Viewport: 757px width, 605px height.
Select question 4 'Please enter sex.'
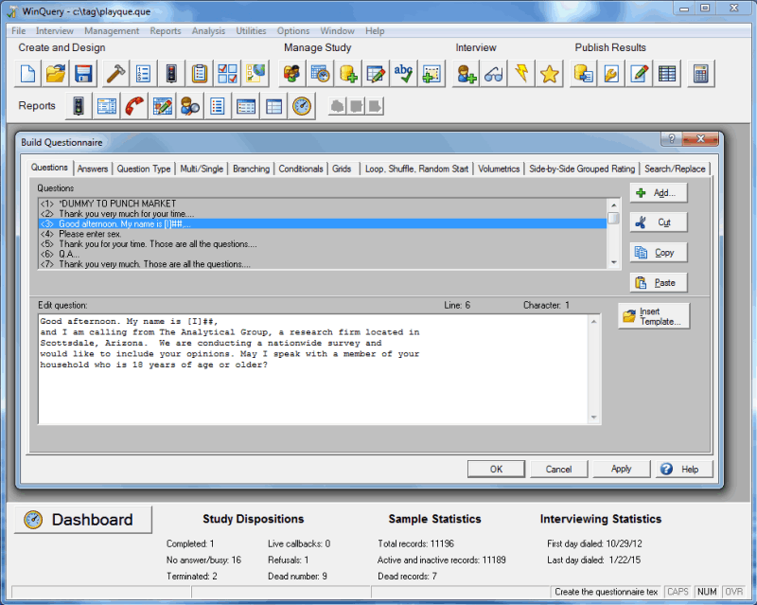pos(322,234)
